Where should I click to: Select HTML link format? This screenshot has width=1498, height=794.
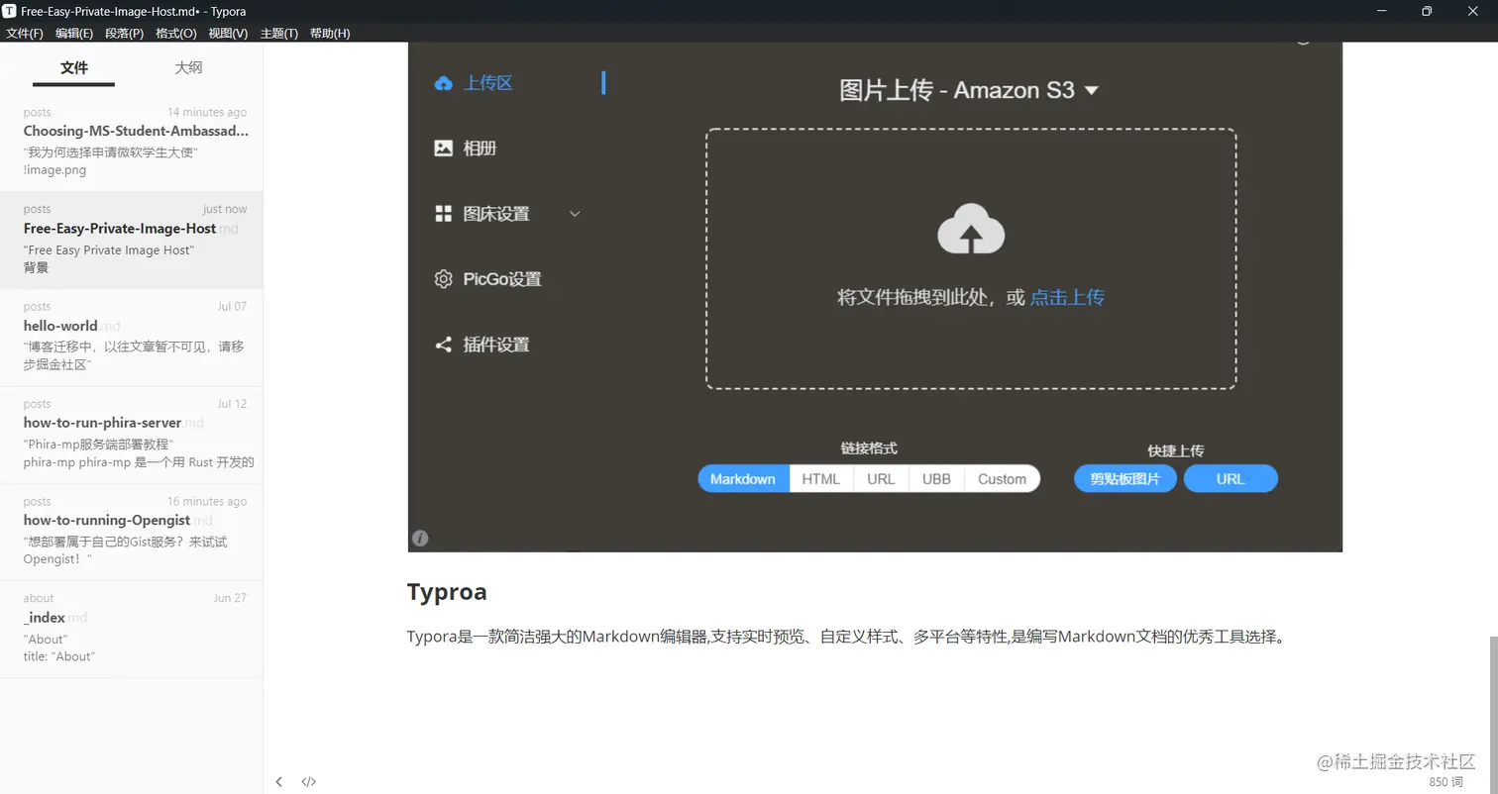coord(821,478)
